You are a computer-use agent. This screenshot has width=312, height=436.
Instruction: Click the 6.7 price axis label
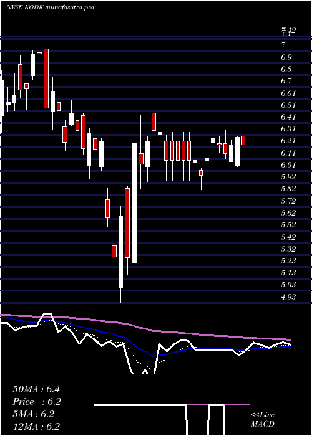coord(286,81)
